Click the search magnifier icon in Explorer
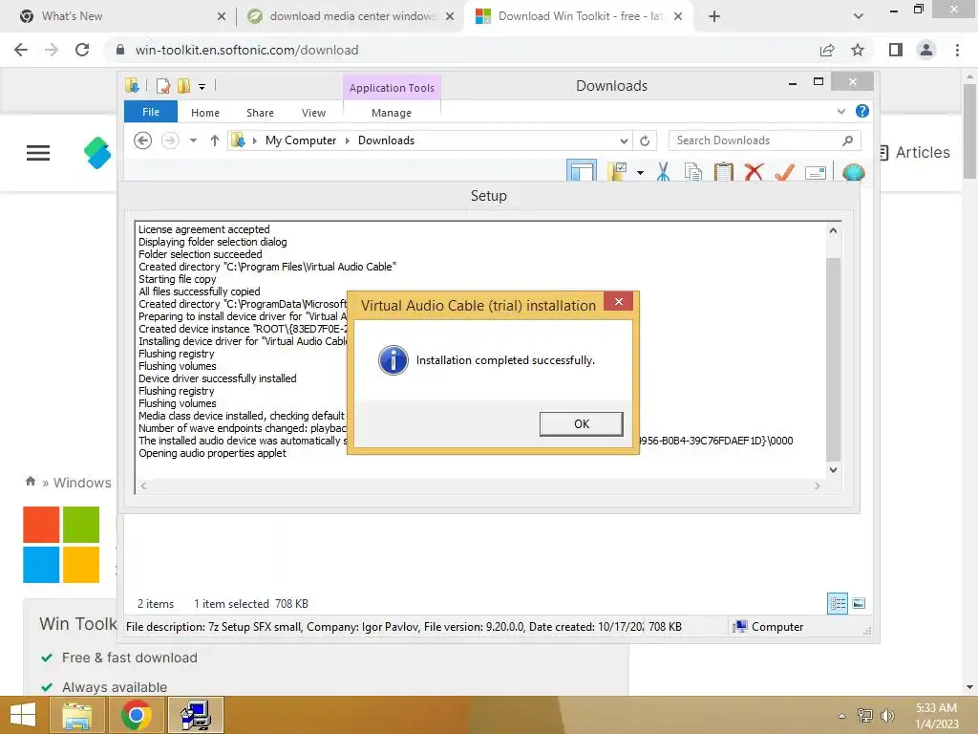The image size is (978, 734). tap(847, 140)
